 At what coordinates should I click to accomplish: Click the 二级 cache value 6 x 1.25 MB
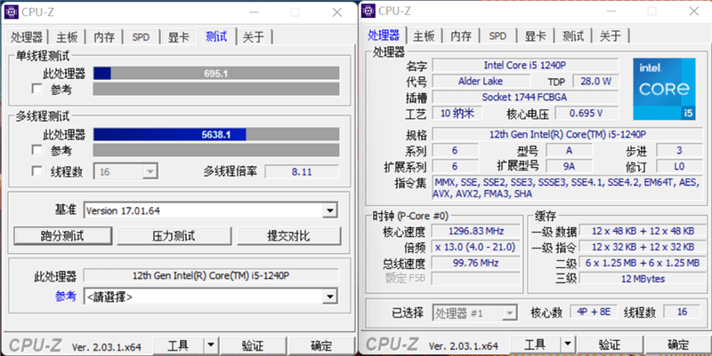643,263
